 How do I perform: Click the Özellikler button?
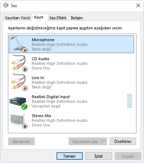pyautogui.click(x=123, y=142)
